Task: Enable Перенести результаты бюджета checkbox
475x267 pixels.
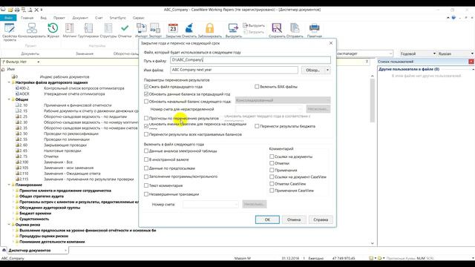Action: pos(257,126)
